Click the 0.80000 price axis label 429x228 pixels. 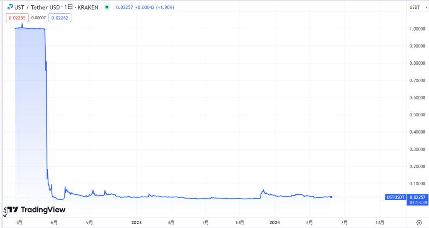(x=417, y=63)
